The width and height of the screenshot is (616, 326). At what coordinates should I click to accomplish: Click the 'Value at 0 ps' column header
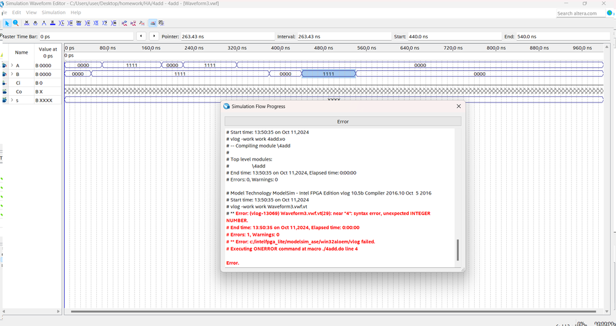[x=48, y=52]
